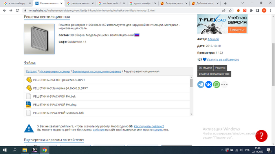Go forward in browser history
This screenshot has width=275, height=154.
(x=11, y=11)
